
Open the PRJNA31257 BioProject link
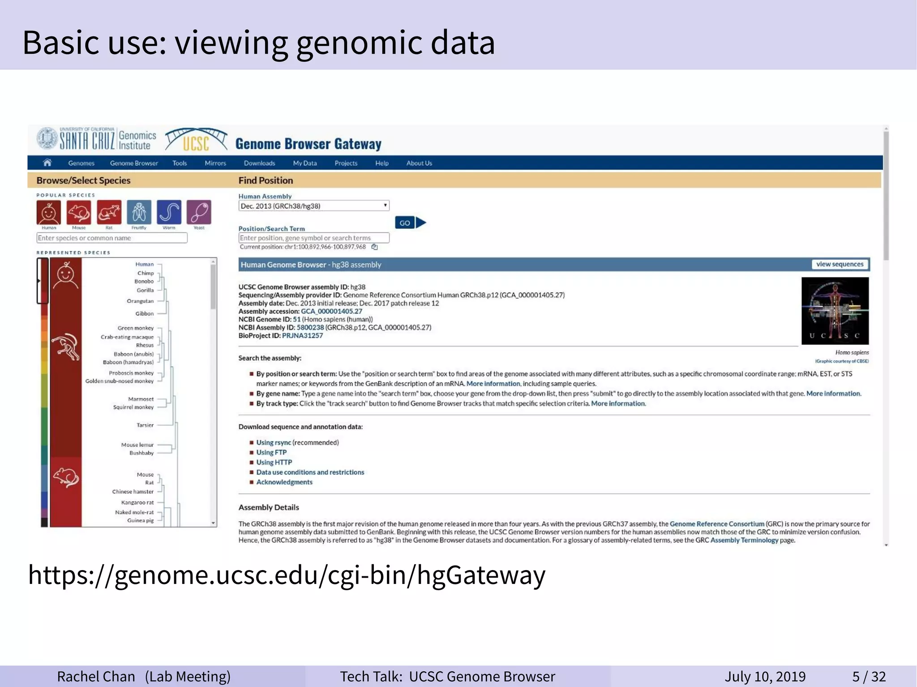302,335
